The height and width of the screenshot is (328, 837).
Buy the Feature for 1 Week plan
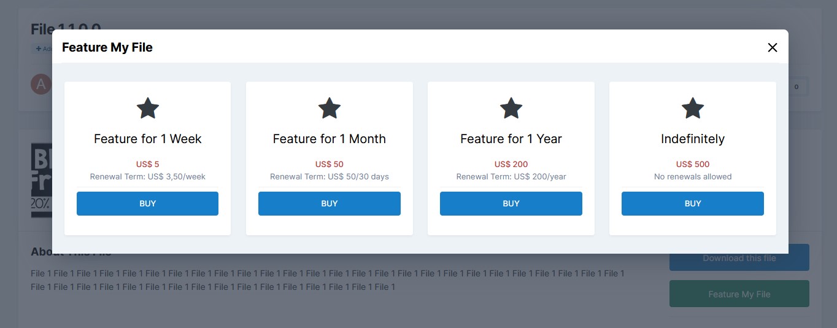coord(147,203)
